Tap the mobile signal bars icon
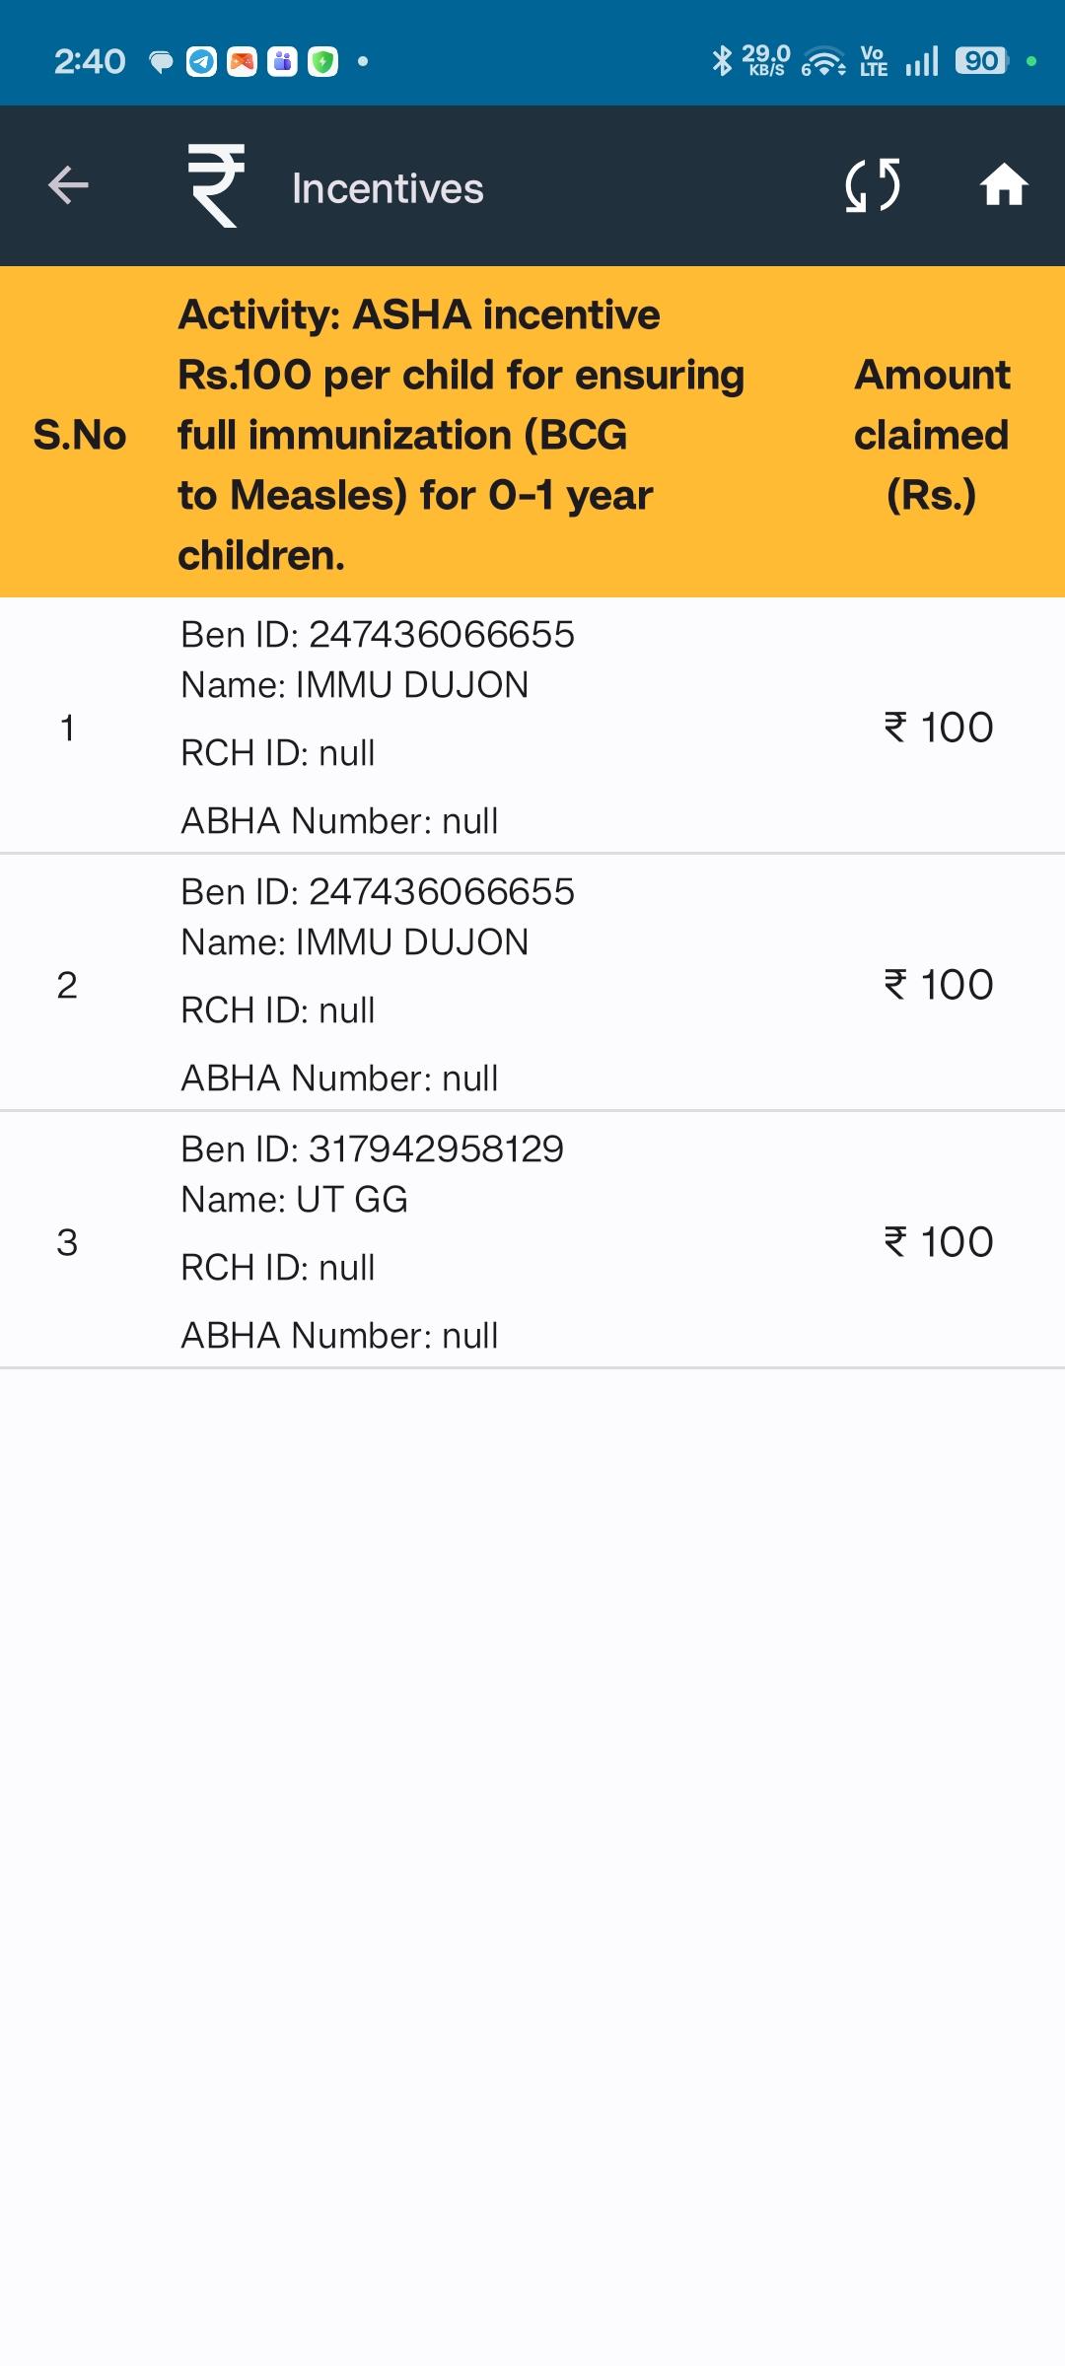 (x=922, y=62)
